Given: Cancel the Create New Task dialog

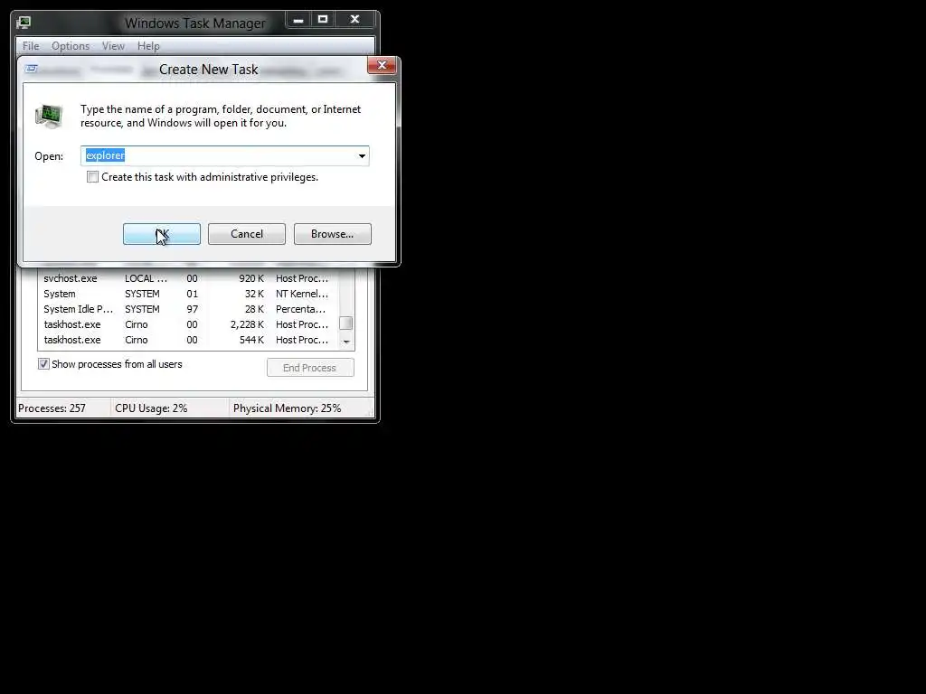Looking at the screenshot, I should (246, 234).
